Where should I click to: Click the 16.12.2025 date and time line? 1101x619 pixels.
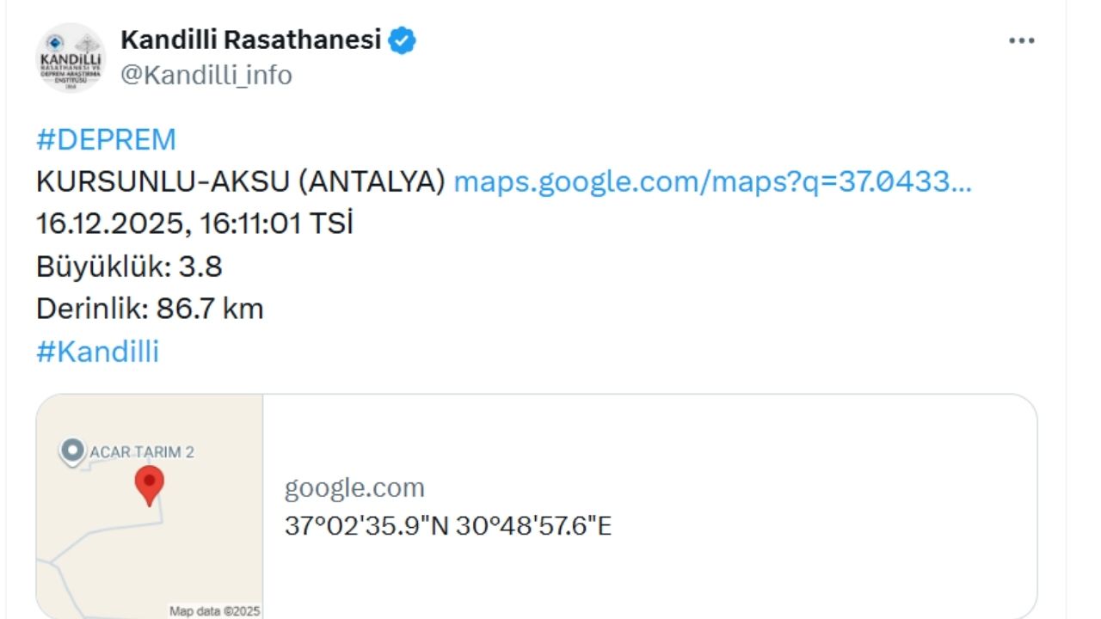coord(194,224)
